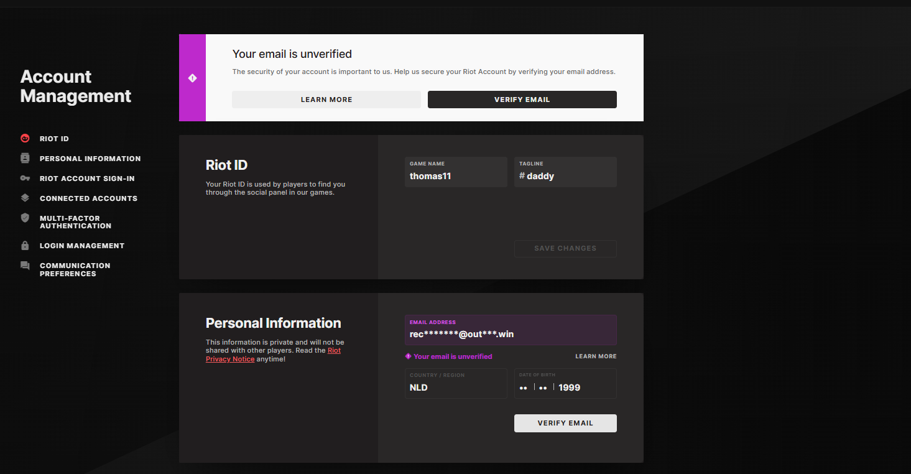Open the Riot ID section

coord(54,139)
